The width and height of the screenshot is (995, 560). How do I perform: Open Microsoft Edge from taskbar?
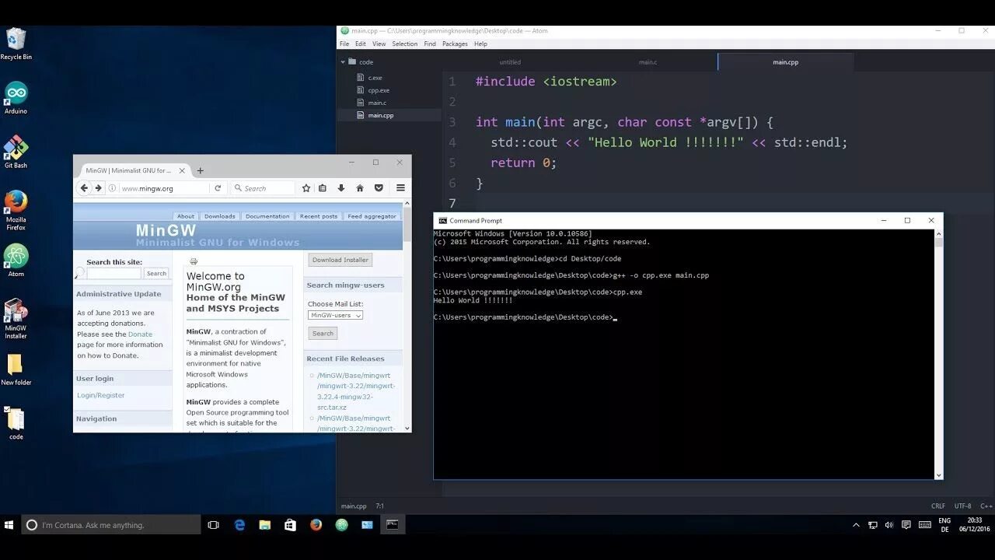[x=239, y=525]
